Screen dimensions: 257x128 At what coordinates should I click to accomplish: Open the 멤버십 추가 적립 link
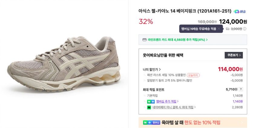167,101
